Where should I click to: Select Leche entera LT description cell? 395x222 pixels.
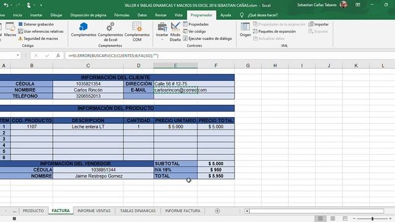coord(88,126)
